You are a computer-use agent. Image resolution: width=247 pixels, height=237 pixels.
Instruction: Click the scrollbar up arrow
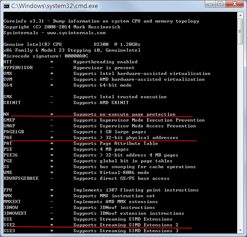point(240,15)
